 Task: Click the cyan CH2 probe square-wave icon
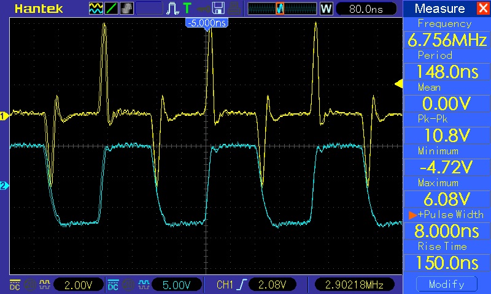tap(144, 285)
